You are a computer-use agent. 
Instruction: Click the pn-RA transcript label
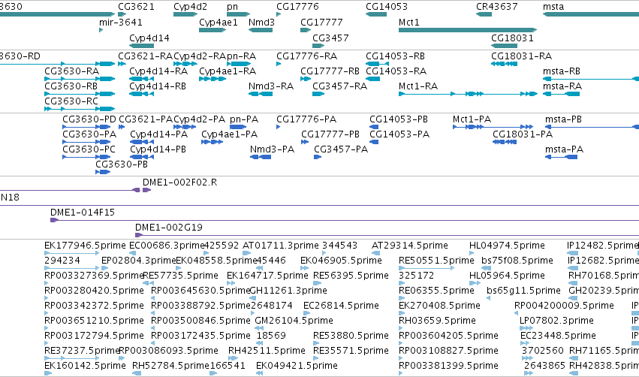pyautogui.click(x=241, y=56)
